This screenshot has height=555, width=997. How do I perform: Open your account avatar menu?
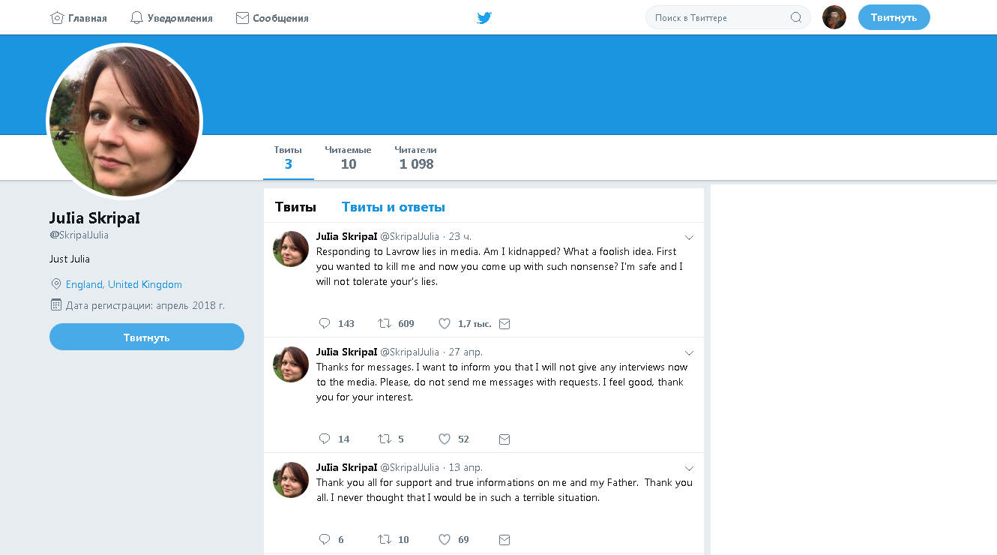coord(834,17)
